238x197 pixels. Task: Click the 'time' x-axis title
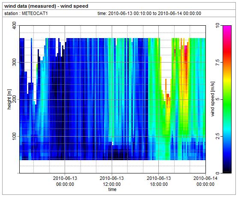112,189
